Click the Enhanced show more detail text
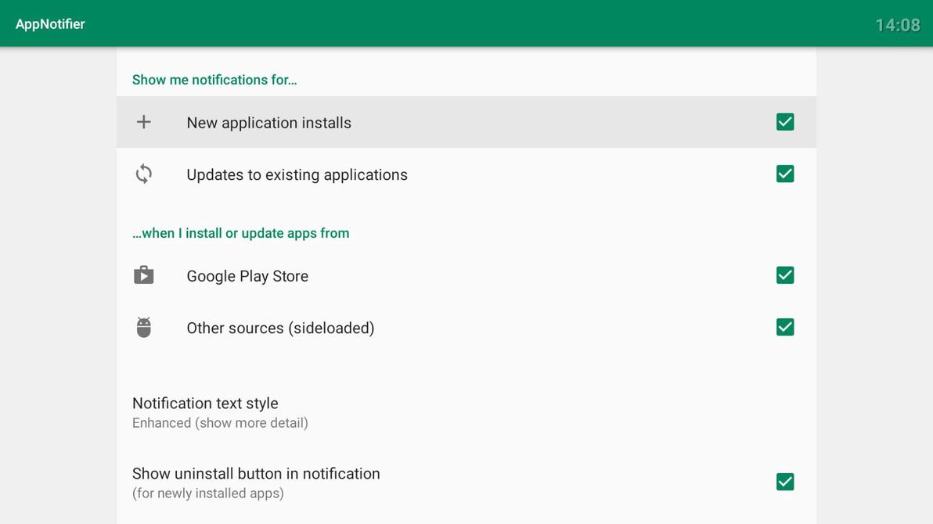 pos(220,422)
